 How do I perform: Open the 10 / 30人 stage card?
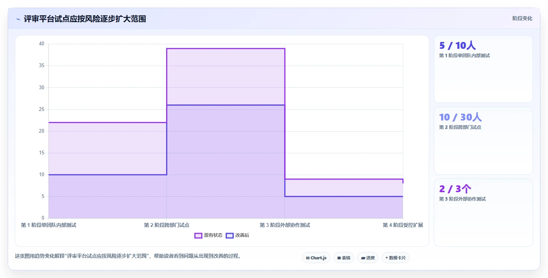(483, 141)
